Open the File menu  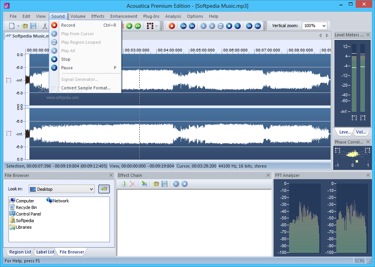[13, 16]
